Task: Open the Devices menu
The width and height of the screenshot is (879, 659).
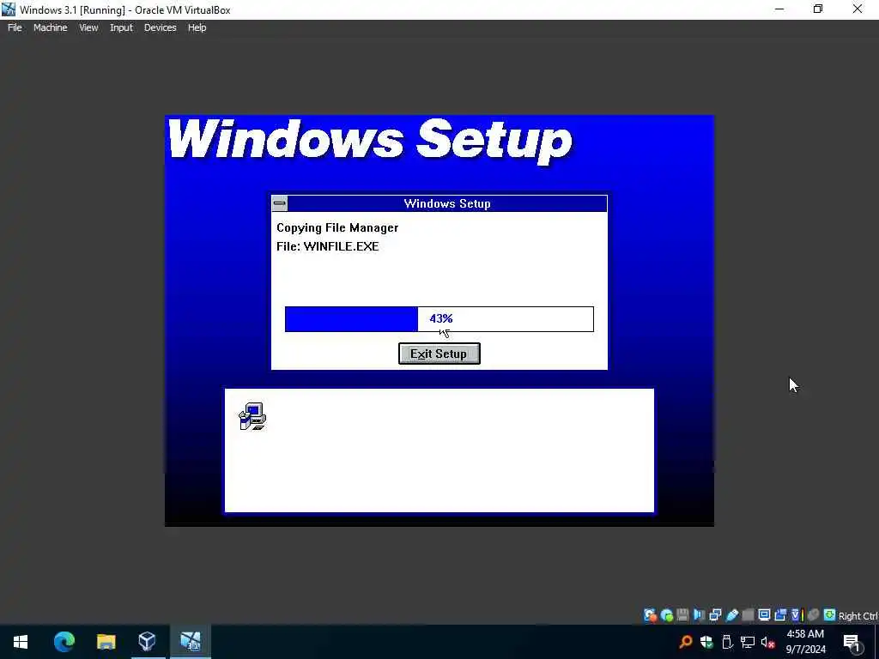Action: click(160, 27)
